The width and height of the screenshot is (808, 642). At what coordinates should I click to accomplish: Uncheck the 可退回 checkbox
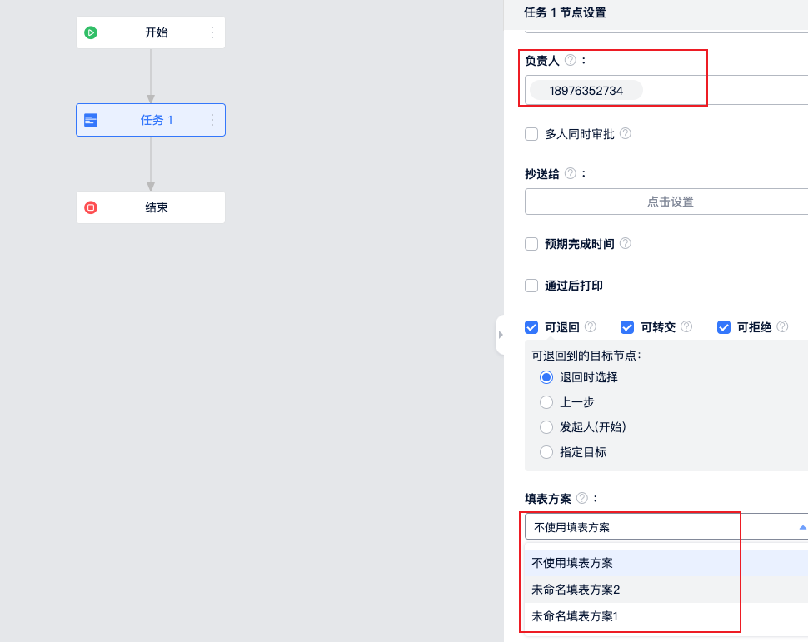531,327
